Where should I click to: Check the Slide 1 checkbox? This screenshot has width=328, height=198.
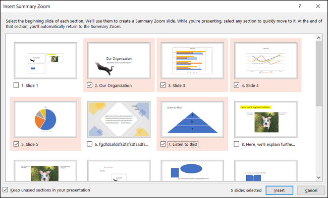coord(16,85)
